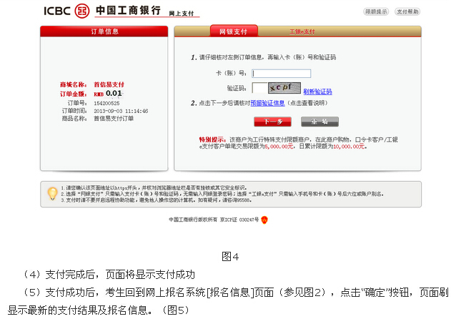Viewport: 451px width, 319px height.
Task: Click the daily limit 10,000.00元
Action: coord(349,147)
